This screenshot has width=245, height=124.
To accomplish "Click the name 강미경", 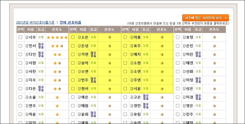I will tap(188, 97).
